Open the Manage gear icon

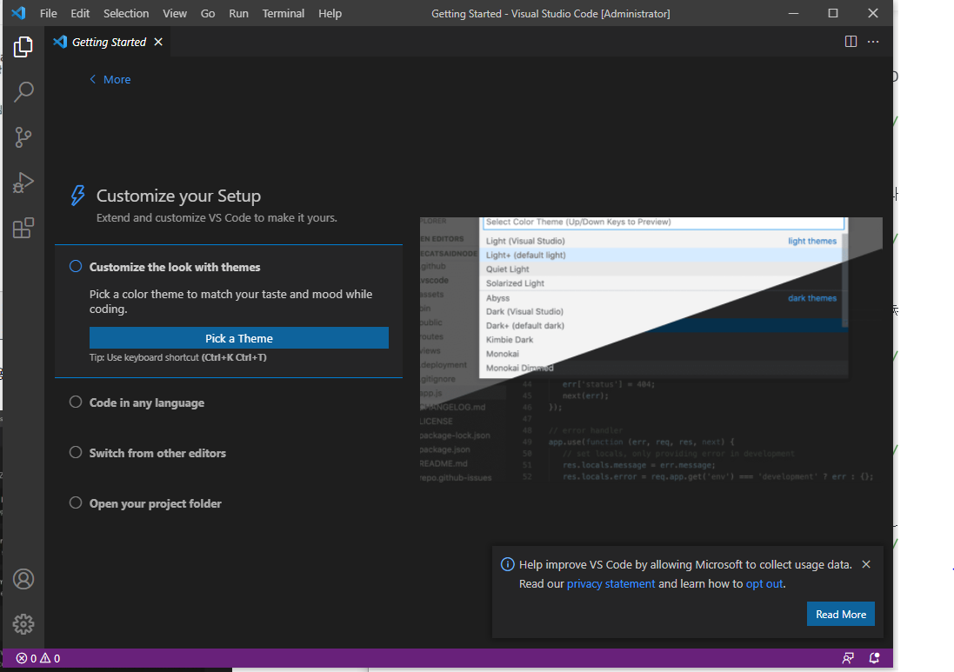click(23, 624)
